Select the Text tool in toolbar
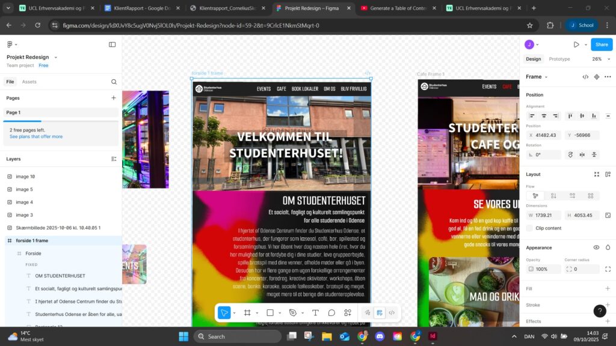 (315, 312)
